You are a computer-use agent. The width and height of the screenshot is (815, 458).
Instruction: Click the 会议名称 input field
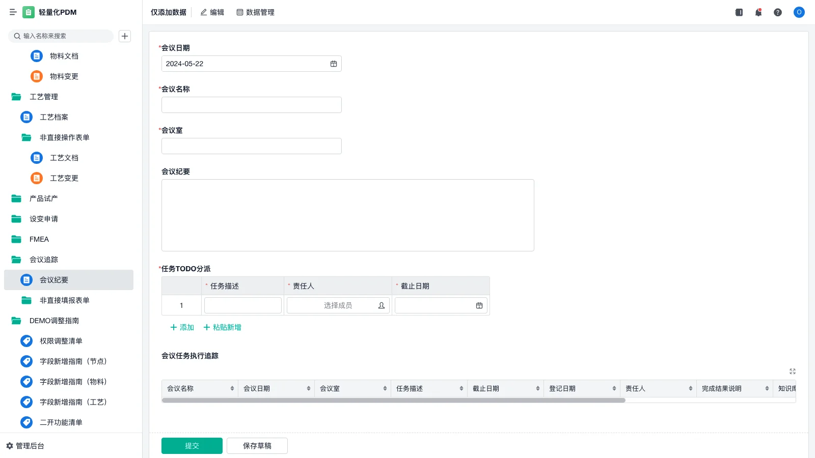click(251, 105)
